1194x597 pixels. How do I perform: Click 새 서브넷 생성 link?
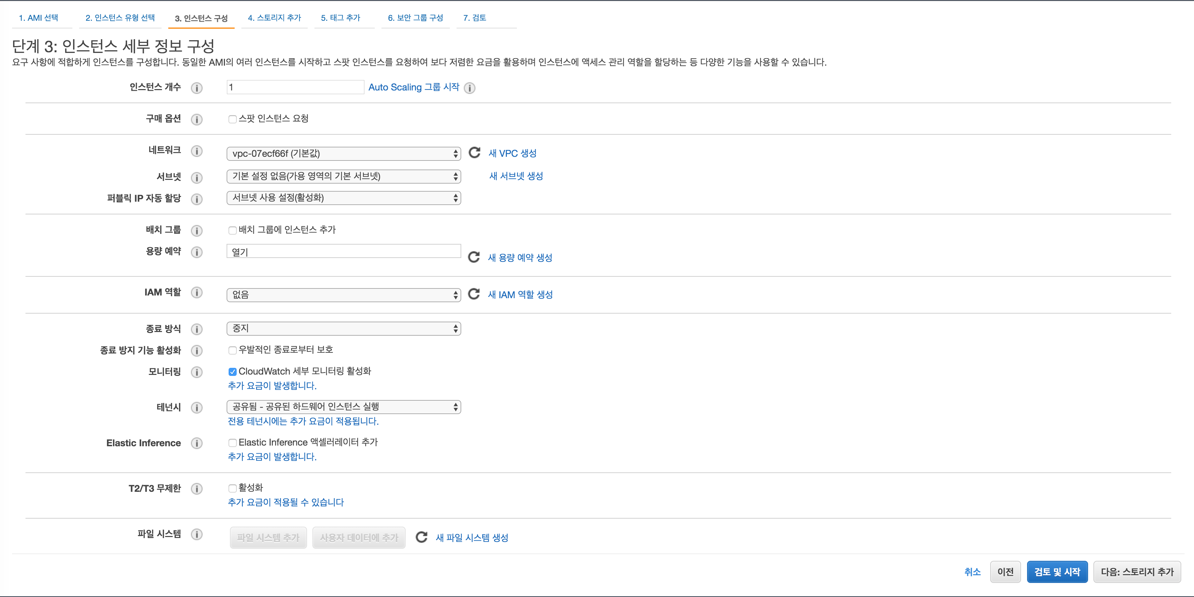pos(516,176)
